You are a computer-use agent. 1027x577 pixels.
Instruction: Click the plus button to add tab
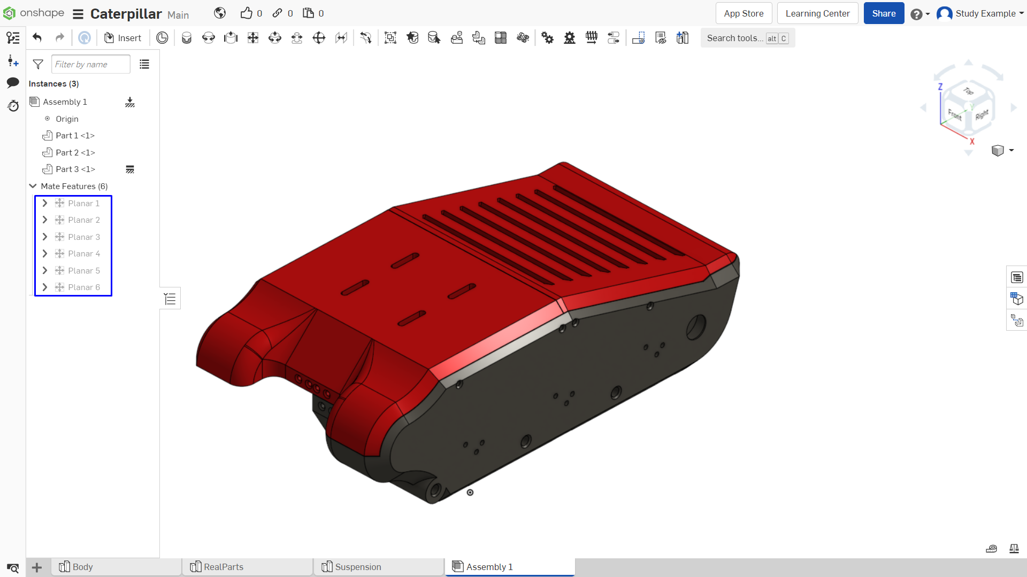(x=37, y=567)
